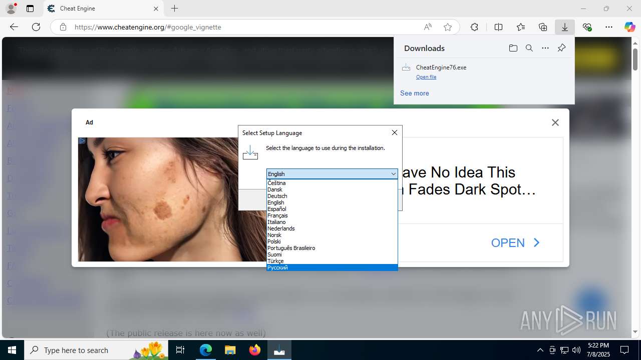The image size is (641, 360).
Task: Click Open file link for CheatEngine76.exe
Action: 426,77
